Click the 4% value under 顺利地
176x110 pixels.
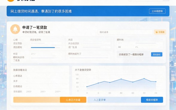pyautogui.click(x=136, y=47)
